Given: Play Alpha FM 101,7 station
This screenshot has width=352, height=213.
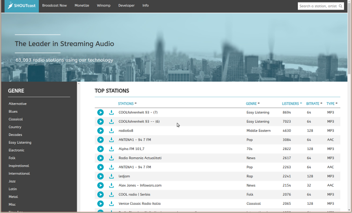Looking at the screenshot, I should pos(100,149).
